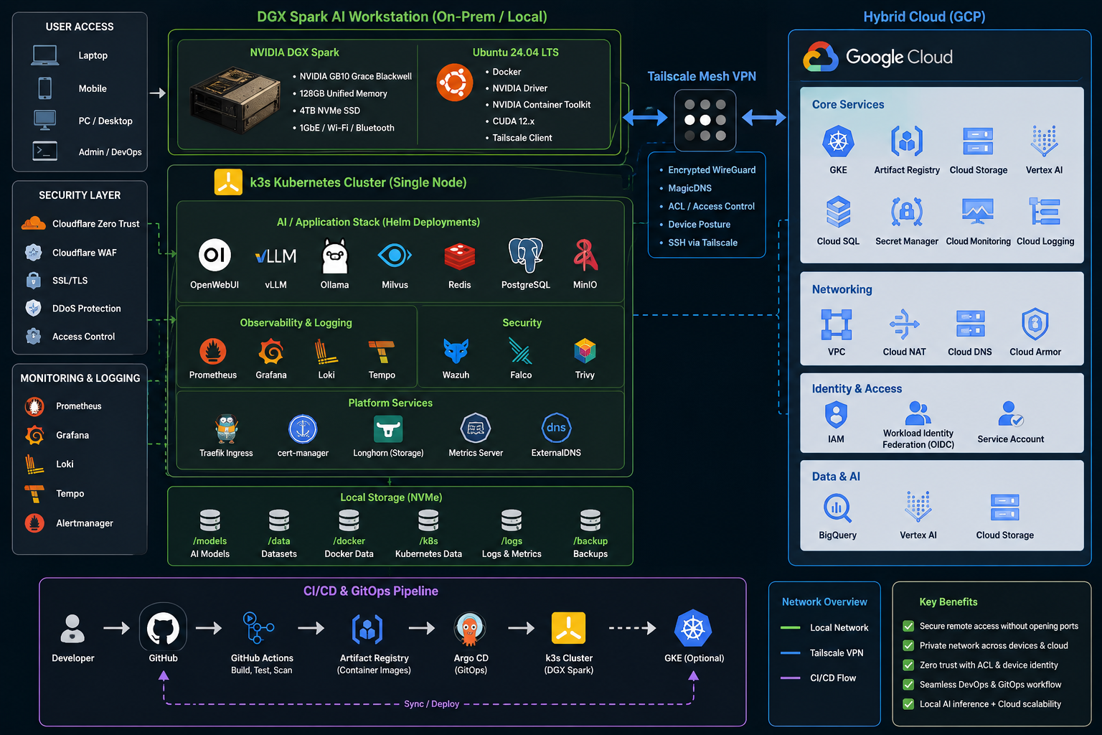Click the vLLM icon
Screen dimensions: 1102x735
pyautogui.click(x=275, y=256)
